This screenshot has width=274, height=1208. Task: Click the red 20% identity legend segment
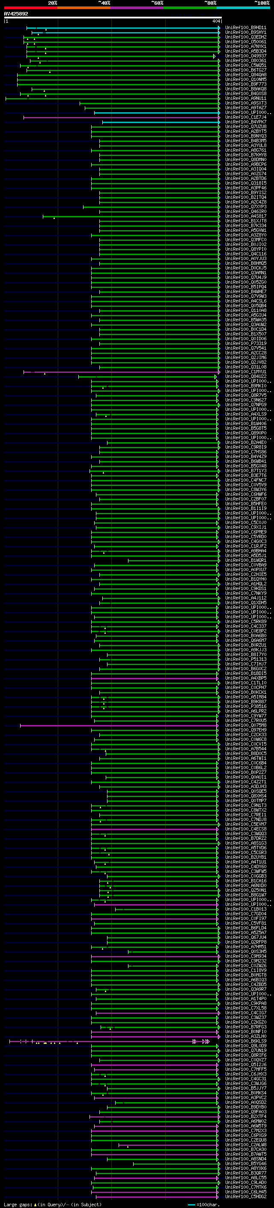point(30,8)
